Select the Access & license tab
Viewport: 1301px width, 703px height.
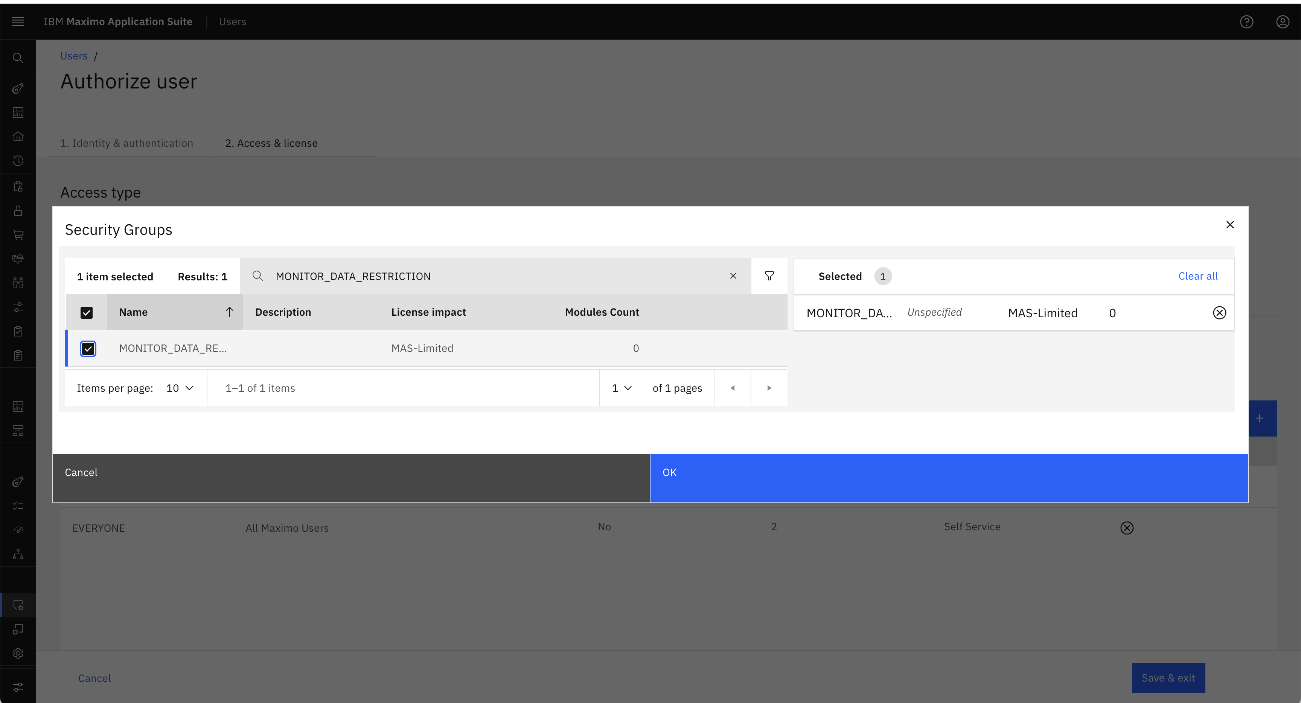tap(272, 143)
